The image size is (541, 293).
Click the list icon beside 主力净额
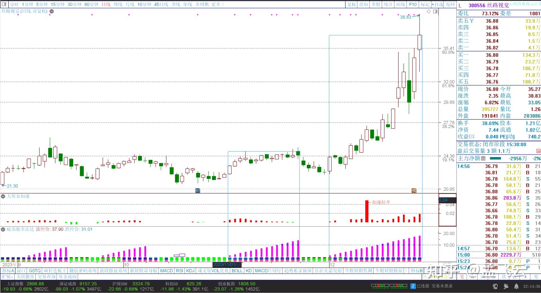pyautogui.click(x=483, y=158)
